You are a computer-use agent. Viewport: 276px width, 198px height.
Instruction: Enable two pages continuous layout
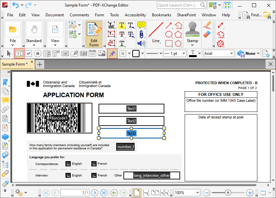pyautogui.click(x=164, y=193)
